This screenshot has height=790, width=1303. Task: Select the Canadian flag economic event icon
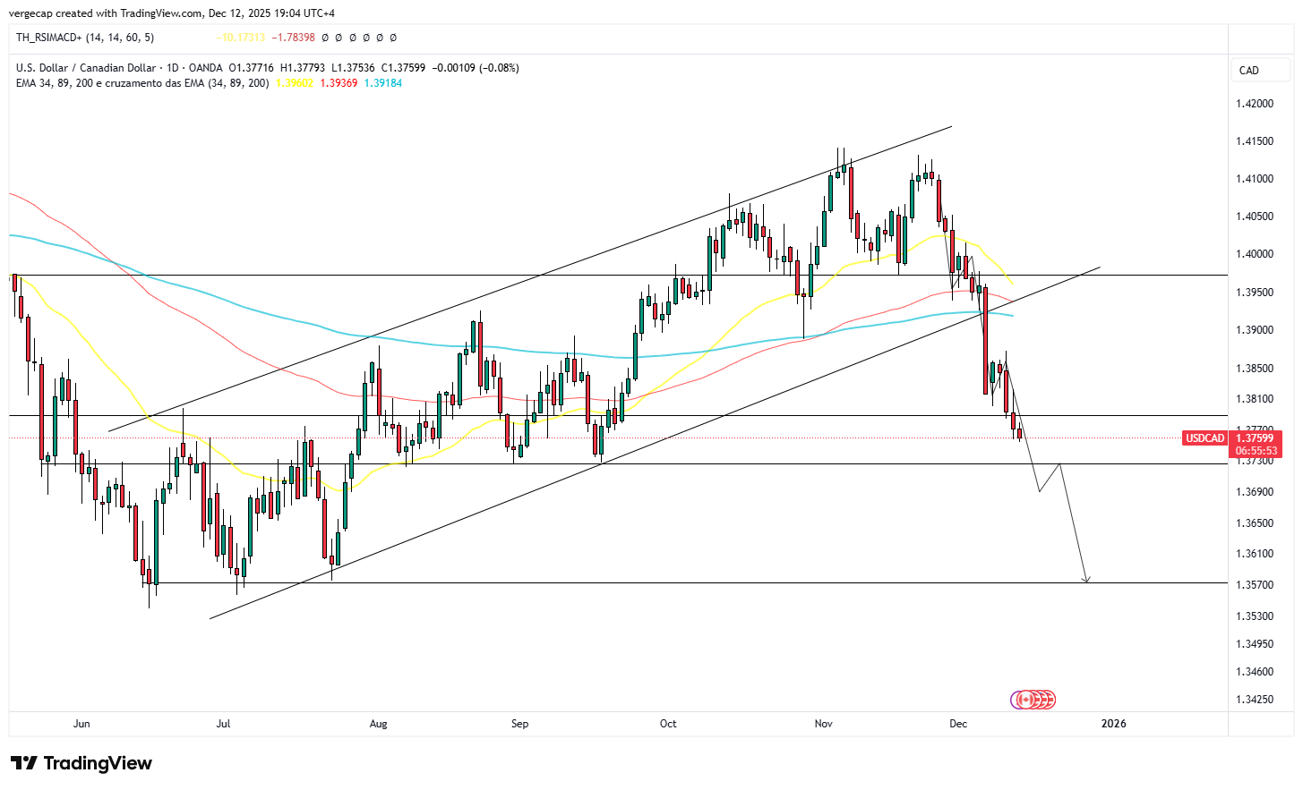pyautogui.click(x=1025, y=699)
